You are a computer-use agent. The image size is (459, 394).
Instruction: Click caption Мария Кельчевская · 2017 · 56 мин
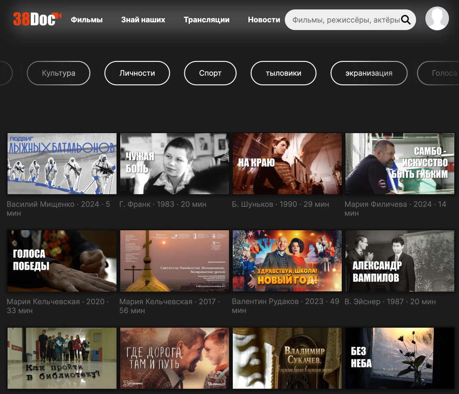pyautogui.click(x=170, y=306)
